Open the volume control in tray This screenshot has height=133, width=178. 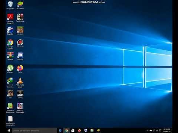tap(157, 130)
